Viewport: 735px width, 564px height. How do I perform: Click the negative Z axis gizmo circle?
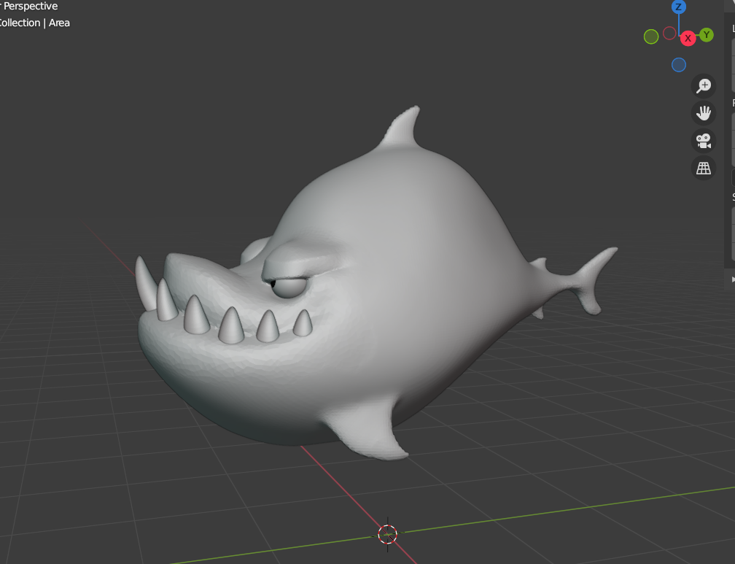678,65
